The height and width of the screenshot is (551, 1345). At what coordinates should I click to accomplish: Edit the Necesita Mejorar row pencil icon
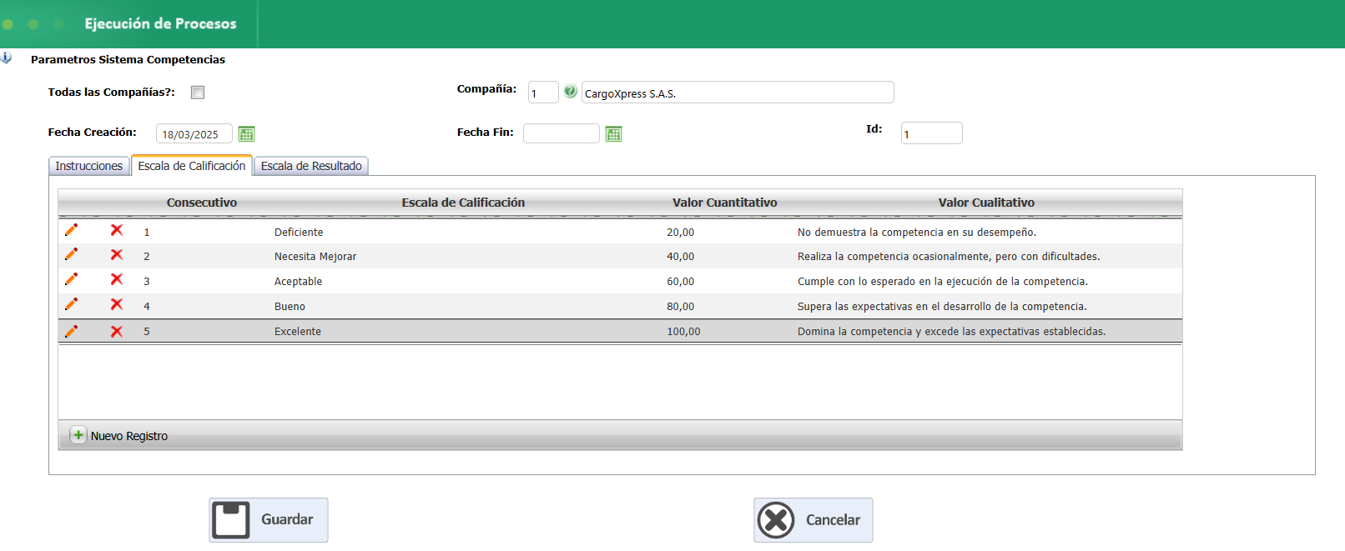[x=71, y=254]
